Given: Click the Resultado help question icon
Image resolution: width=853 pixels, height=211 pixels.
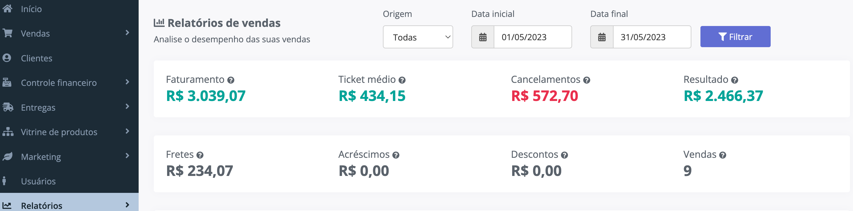Looking at the screenshot, I should [734, 80].
